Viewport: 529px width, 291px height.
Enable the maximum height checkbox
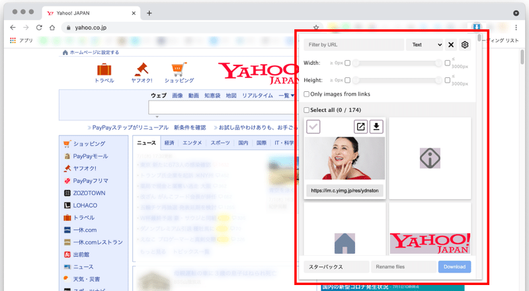(x=448, y=80)
